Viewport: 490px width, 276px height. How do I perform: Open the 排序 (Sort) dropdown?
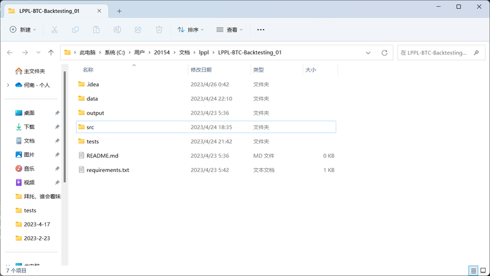[190, 29]
